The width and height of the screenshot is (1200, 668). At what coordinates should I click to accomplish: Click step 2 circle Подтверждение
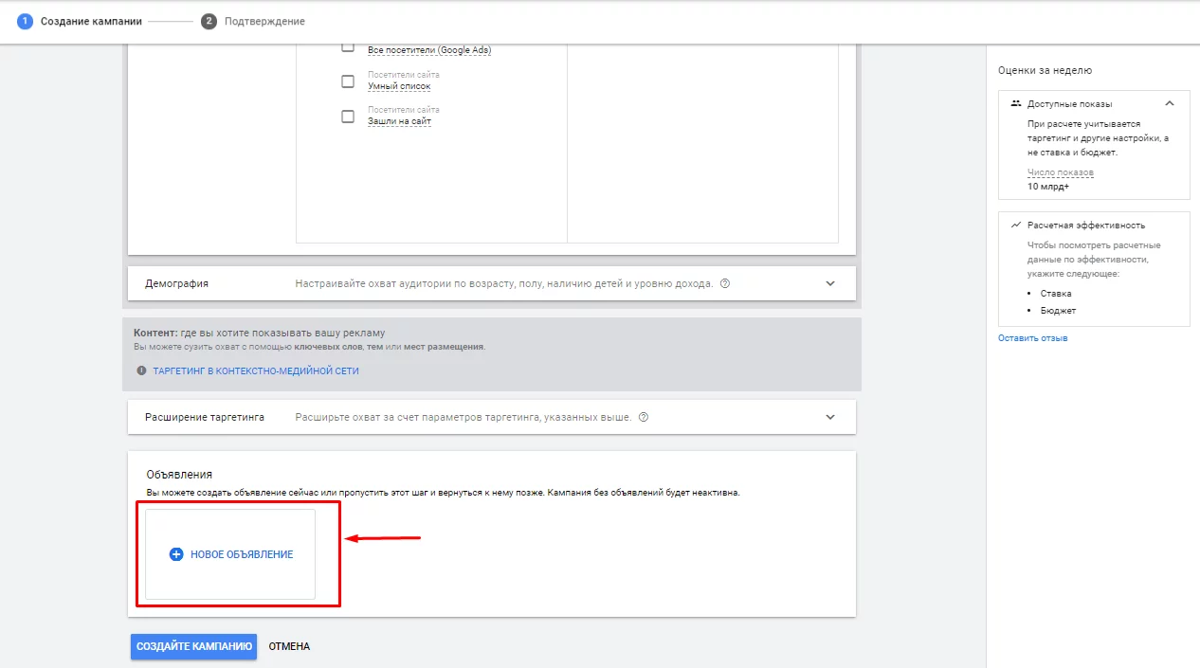pos(209,21)
